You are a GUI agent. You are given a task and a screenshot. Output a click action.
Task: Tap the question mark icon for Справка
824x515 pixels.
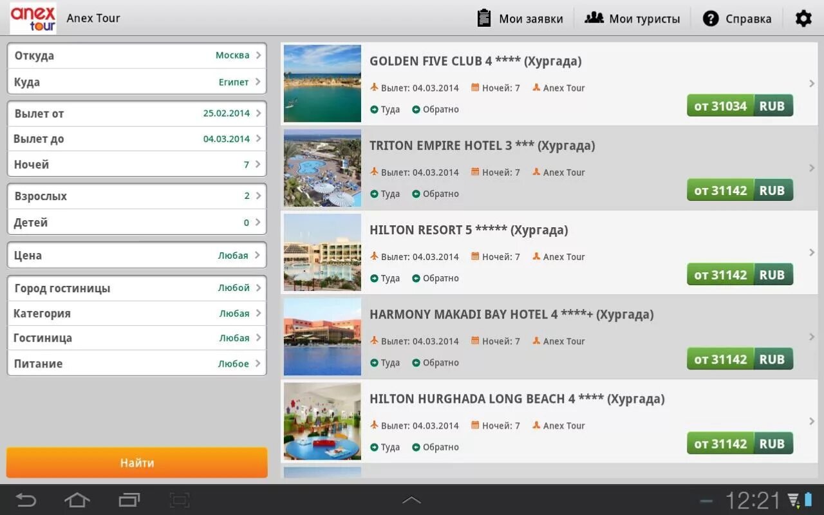711,19
